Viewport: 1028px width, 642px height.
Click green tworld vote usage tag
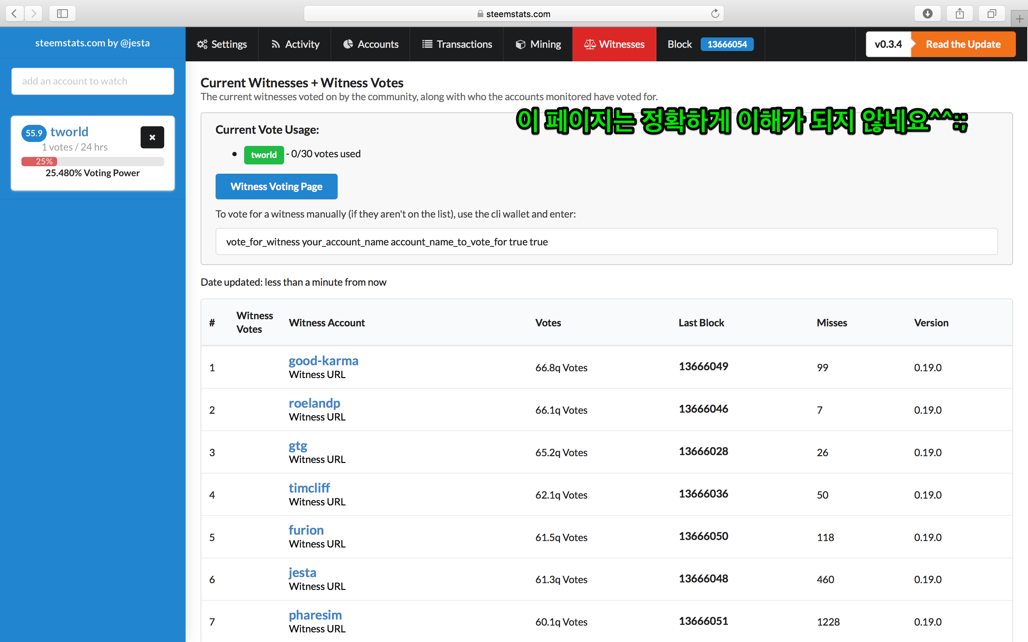pyautogui.click(x=264, y=154)
